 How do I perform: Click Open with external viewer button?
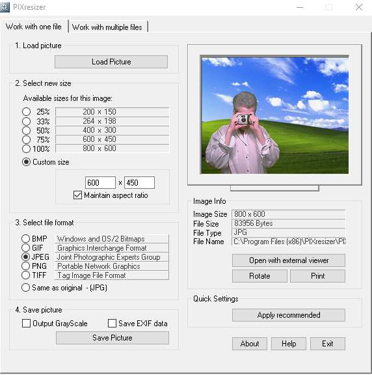click(289, 260)
